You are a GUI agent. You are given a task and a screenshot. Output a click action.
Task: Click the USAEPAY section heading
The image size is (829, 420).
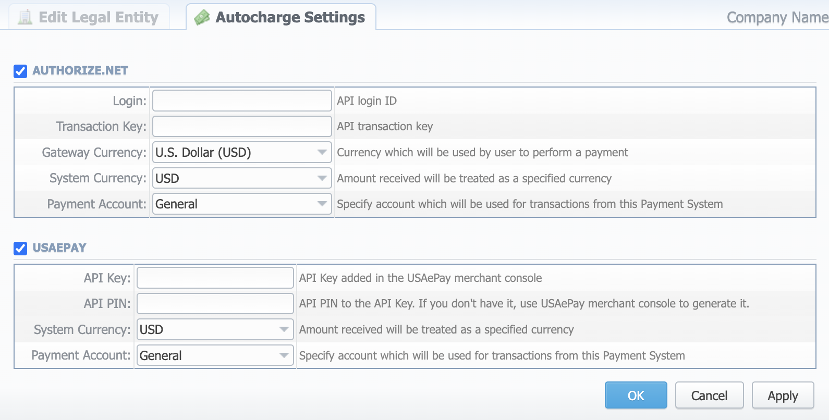coord(59,248)
